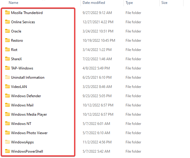190x158 pixels.
Task: Click File folder type in Oracle row
Action: [x=133, y=31]
